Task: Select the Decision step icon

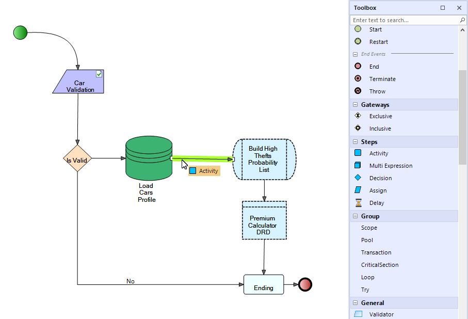Action: click(358, 178)
